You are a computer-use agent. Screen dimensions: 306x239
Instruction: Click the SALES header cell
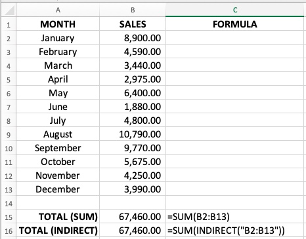coord(133,24)
